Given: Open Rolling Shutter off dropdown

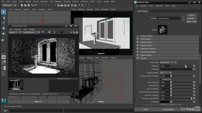Looking at the screenshot, I should click(x=166, y=73).
